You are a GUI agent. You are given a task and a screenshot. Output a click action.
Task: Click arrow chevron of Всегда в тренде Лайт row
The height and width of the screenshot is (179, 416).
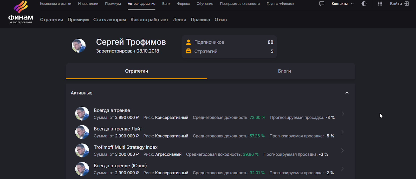click(x=343, y=132)
